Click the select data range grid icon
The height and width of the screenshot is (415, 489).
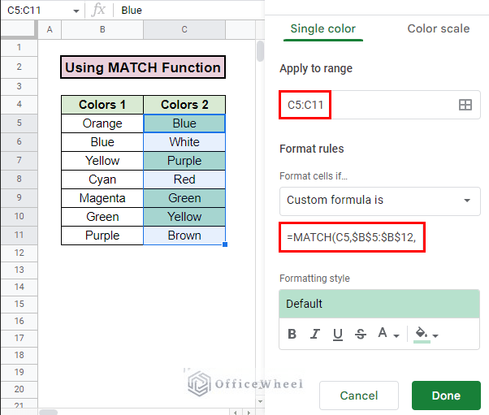tap(465, 105)
